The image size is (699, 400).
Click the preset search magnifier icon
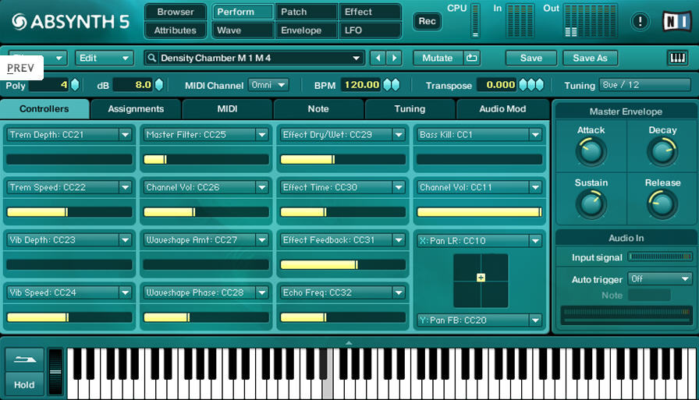coord(152,58)
